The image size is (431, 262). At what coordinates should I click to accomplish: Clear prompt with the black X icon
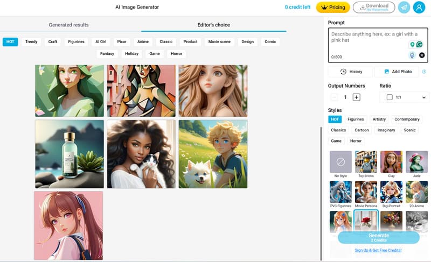422,55
